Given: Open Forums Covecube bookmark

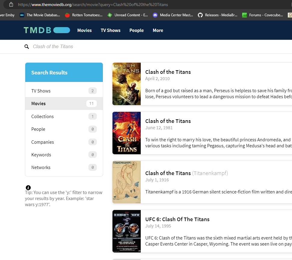Looking at the screenshot, I should (x=263, y=15).
